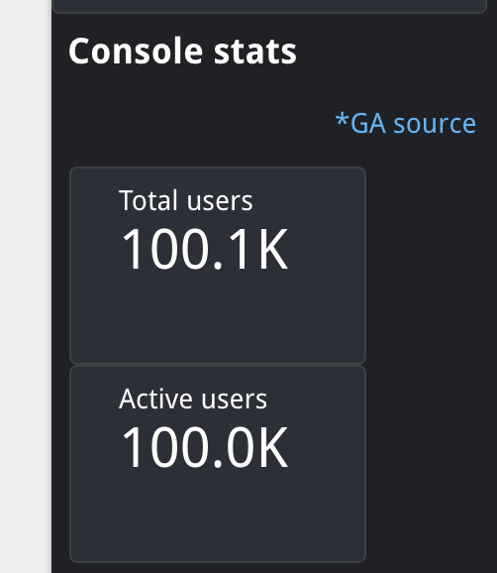This screenshot has height=573, width=497.
Task: Open the *GA source link
Action: coord(405,123)
